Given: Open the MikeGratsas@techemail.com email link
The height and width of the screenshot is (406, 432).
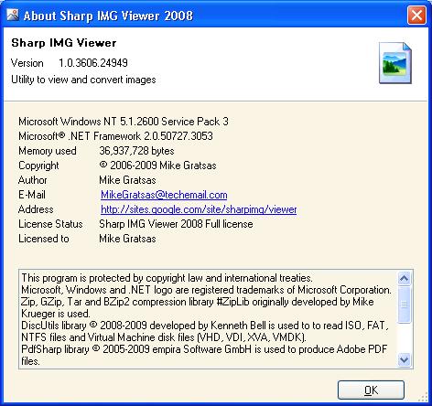Looking at the screenshot, I should click(x=164, y=195).
